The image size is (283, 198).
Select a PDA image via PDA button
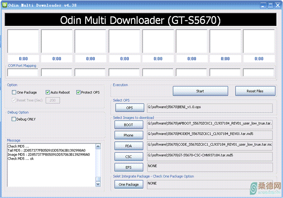(129, 146)
